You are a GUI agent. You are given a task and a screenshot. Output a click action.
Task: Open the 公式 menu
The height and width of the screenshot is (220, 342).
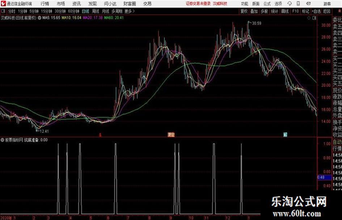coord(267,4)
